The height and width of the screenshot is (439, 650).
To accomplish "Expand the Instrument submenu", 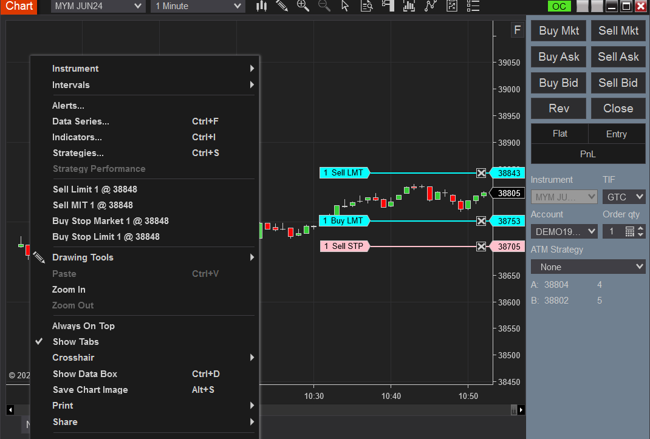I will [145, 69].
